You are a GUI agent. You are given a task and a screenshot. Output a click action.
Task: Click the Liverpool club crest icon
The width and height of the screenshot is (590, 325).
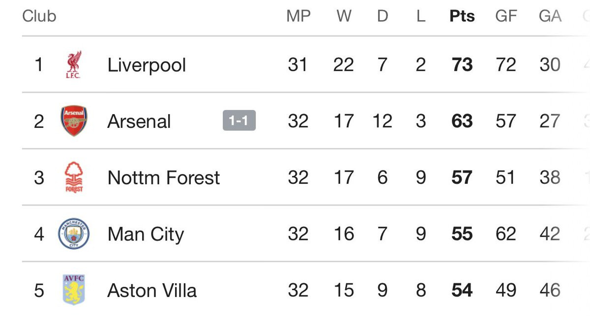(x=74, y=64)
